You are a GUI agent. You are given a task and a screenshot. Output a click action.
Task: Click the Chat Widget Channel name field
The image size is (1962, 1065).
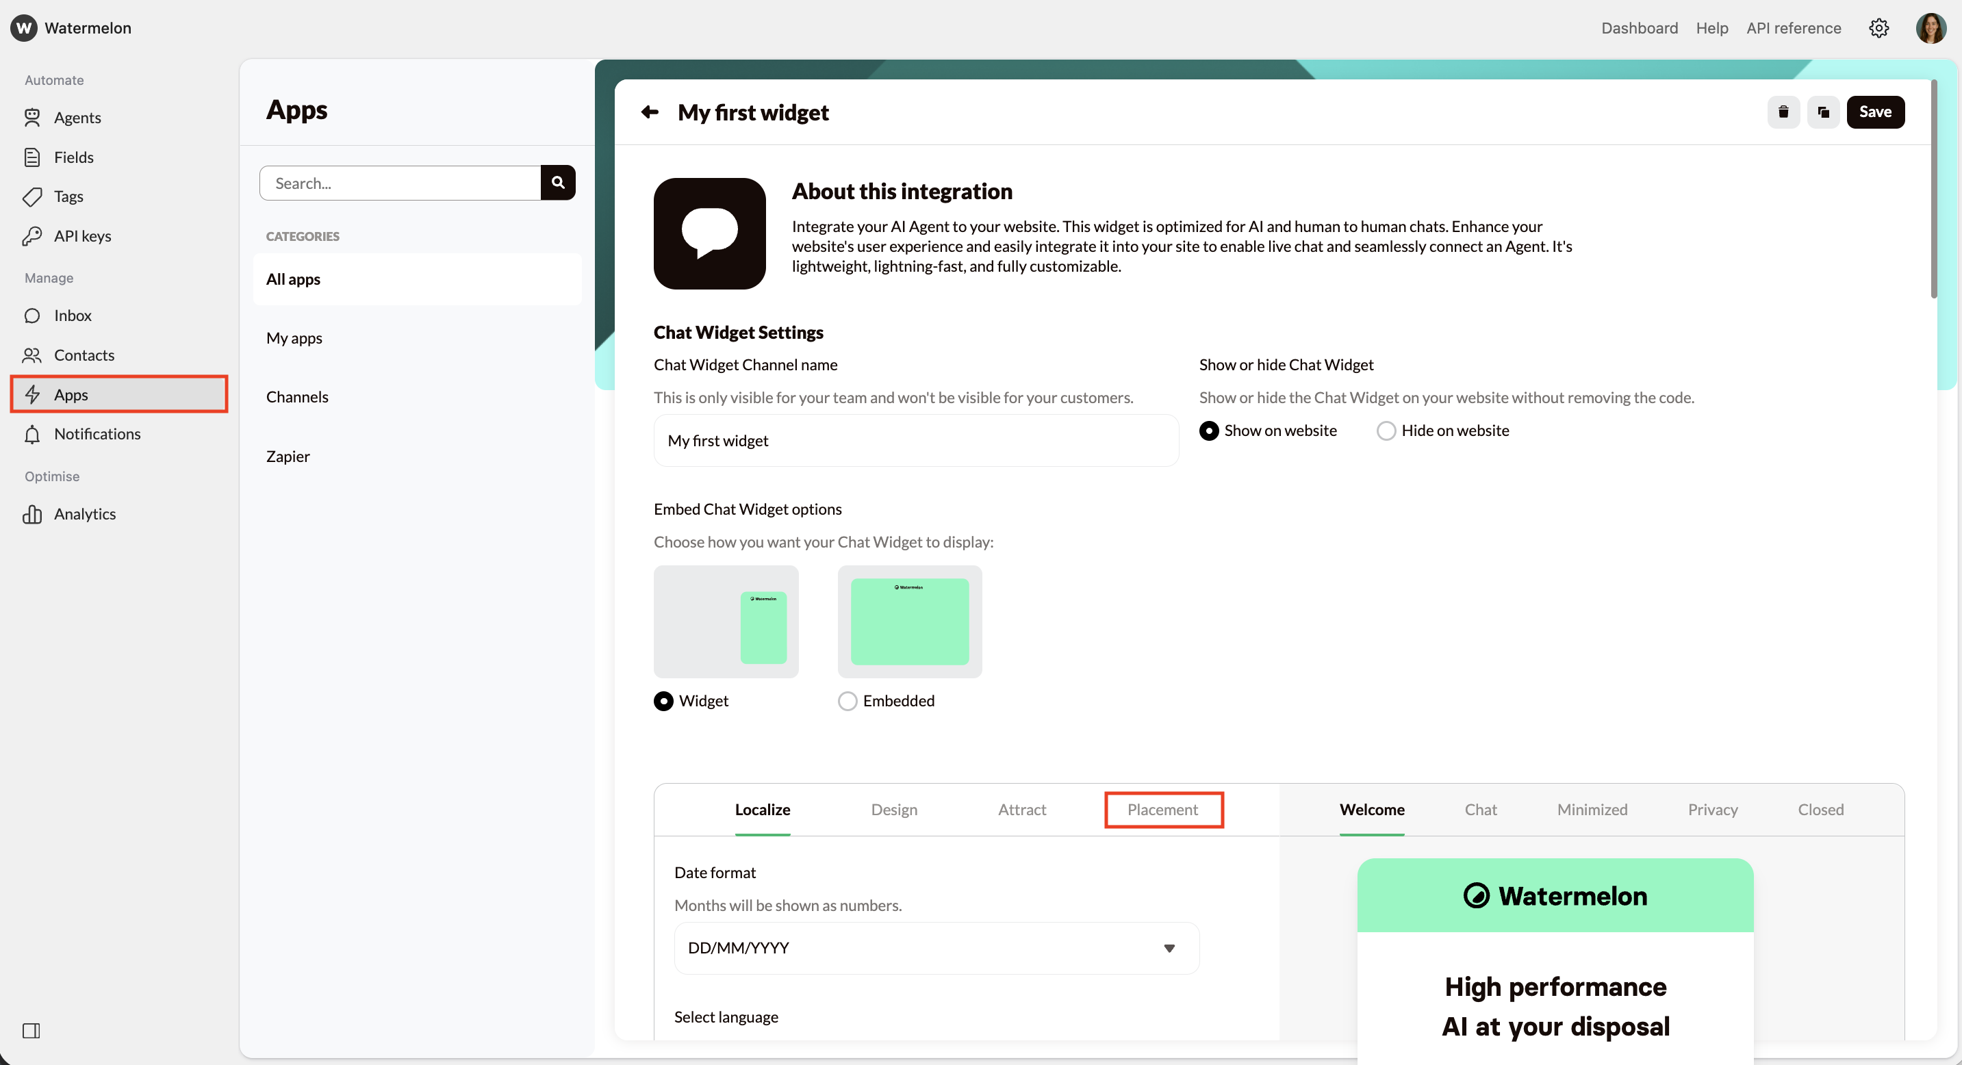(915, 440)
